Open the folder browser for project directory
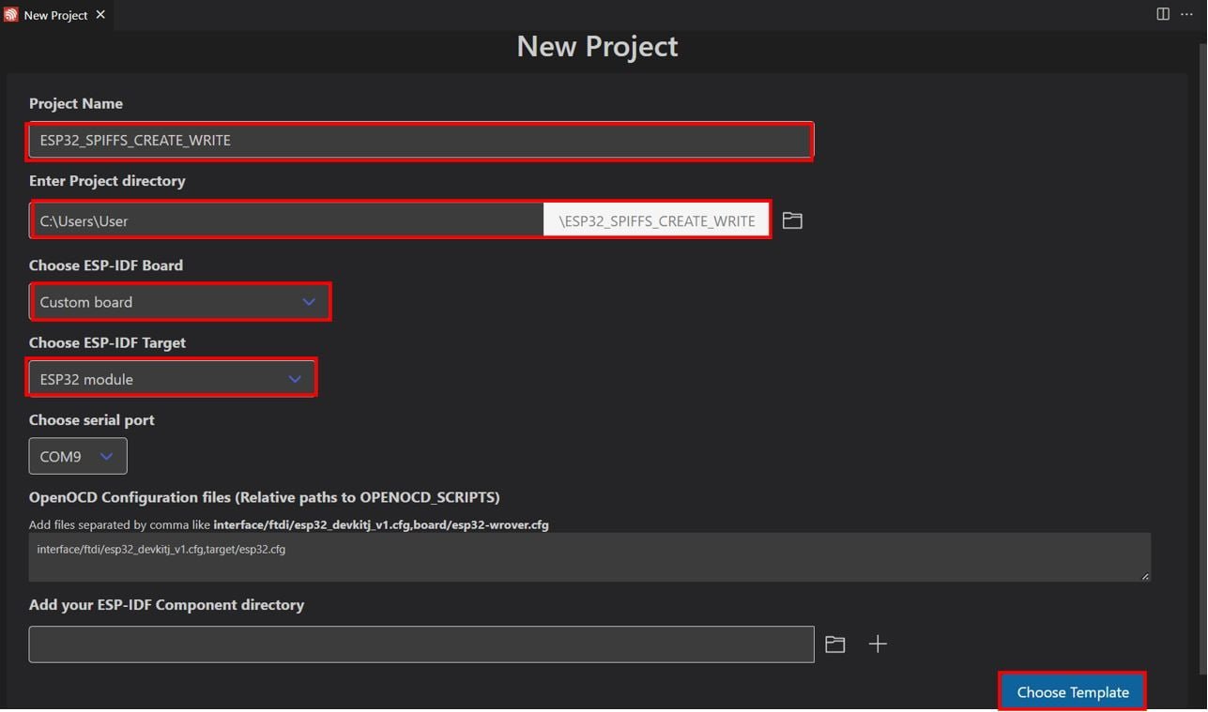 pyautogui.click(x=791, y=220)
